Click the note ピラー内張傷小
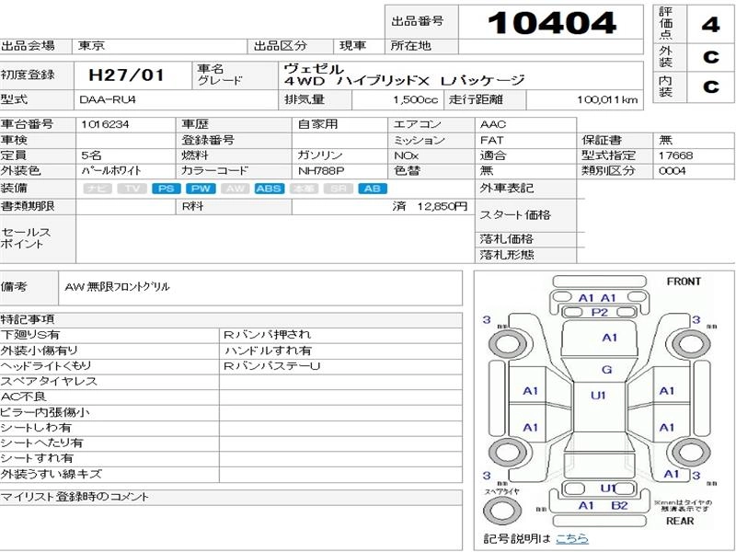The width and height of the screenshot is (736, 552). [44, 412]
